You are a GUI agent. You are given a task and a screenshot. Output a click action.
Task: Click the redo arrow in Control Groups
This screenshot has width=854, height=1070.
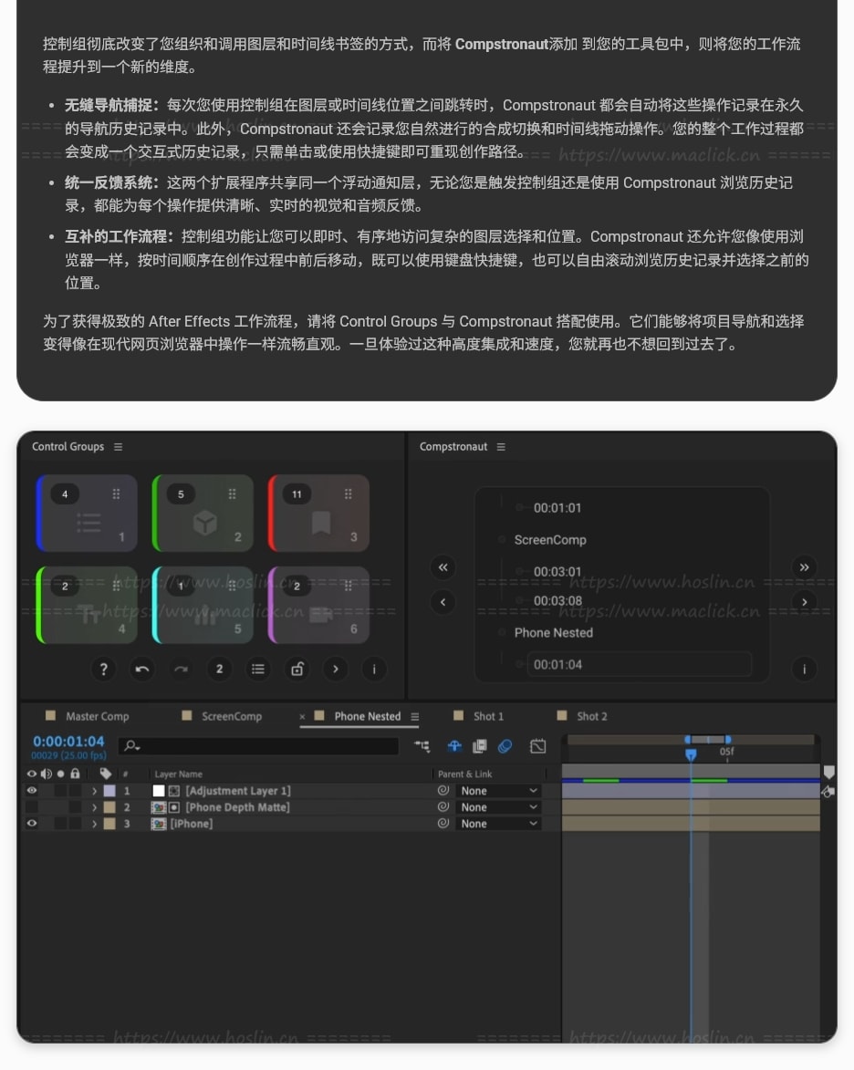click(181, 669)
